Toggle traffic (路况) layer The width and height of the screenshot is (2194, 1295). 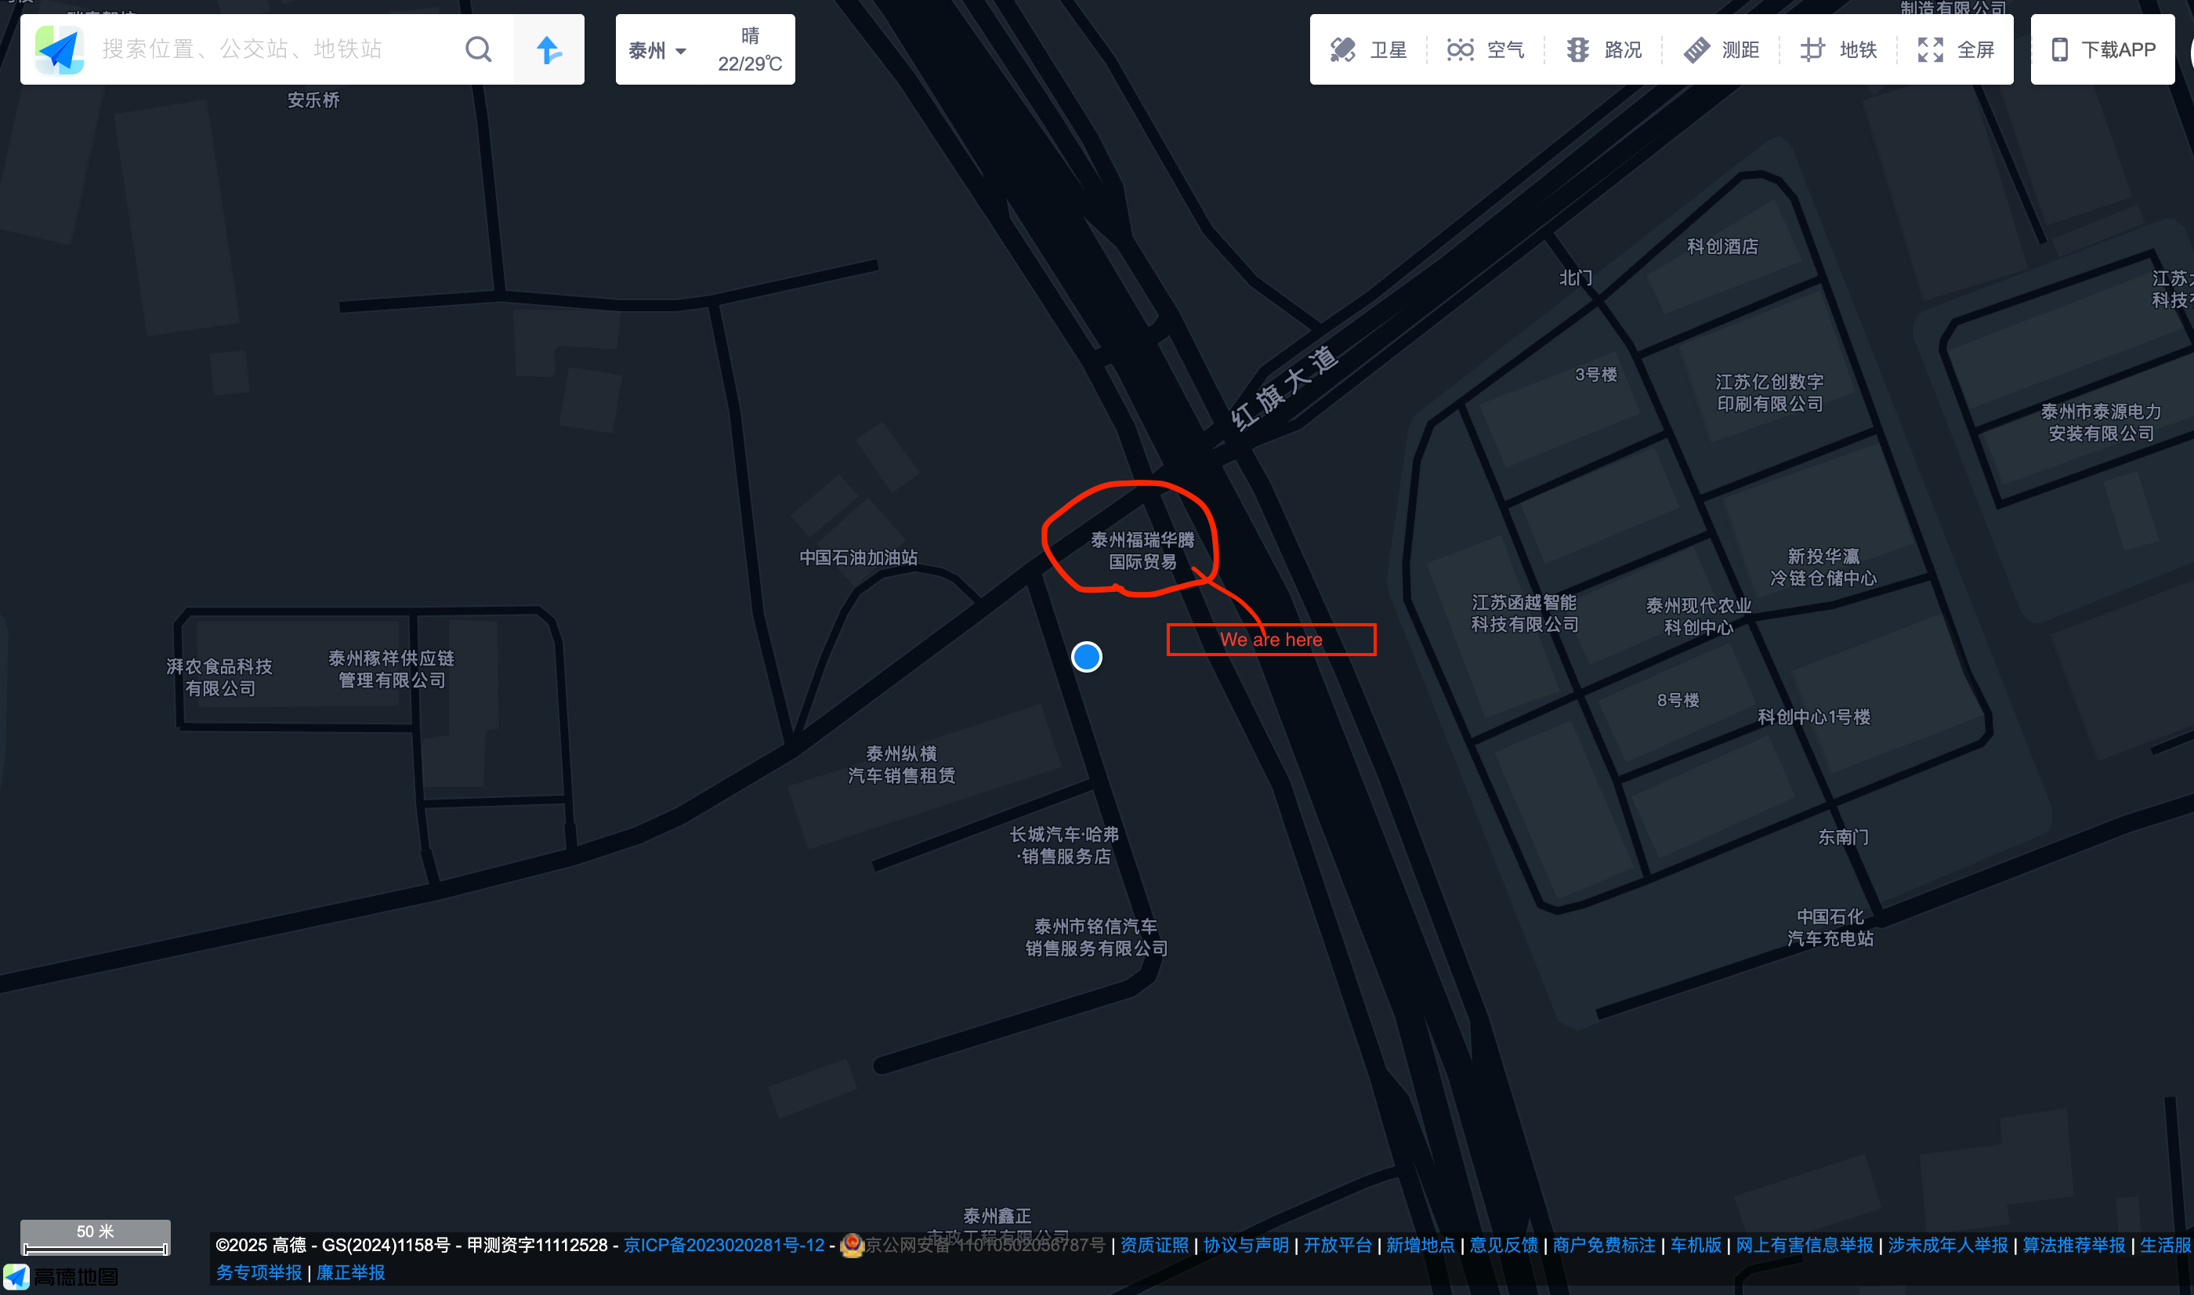1604,49
